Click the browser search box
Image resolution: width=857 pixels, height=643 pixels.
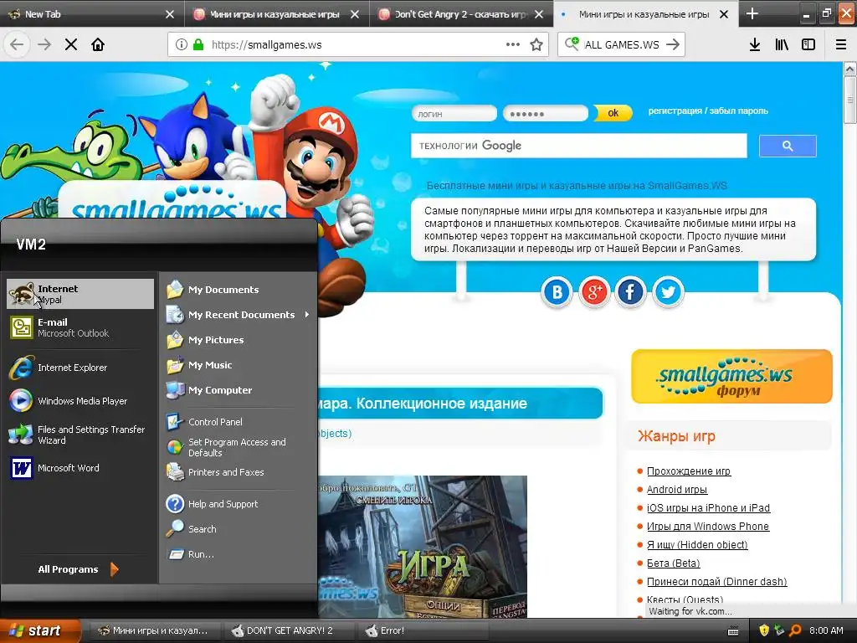623,44
